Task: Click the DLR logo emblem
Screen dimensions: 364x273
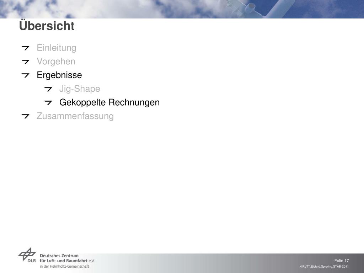Action: pos(27,255)
